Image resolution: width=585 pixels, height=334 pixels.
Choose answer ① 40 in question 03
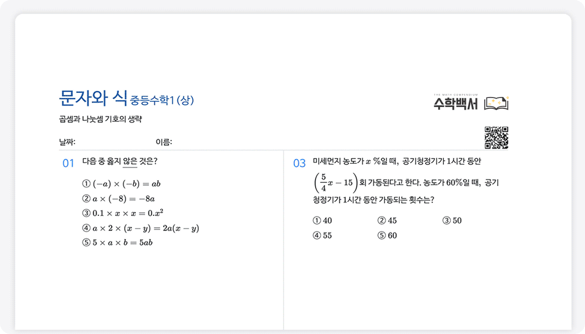tap(322, 221)
